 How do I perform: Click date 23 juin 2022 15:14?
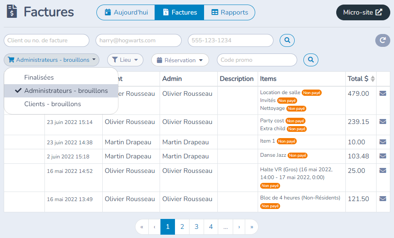(x=69, y=122)
